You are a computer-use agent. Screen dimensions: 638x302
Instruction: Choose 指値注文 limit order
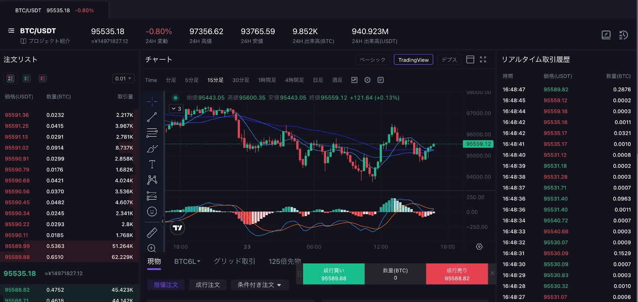(166, 285)
